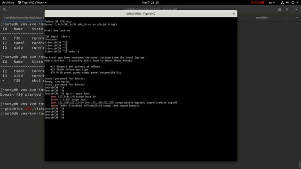The image size is (301, 169).
Task: Switch to the 'root@dh:~' terminal tab
Action: coord(262,18)
